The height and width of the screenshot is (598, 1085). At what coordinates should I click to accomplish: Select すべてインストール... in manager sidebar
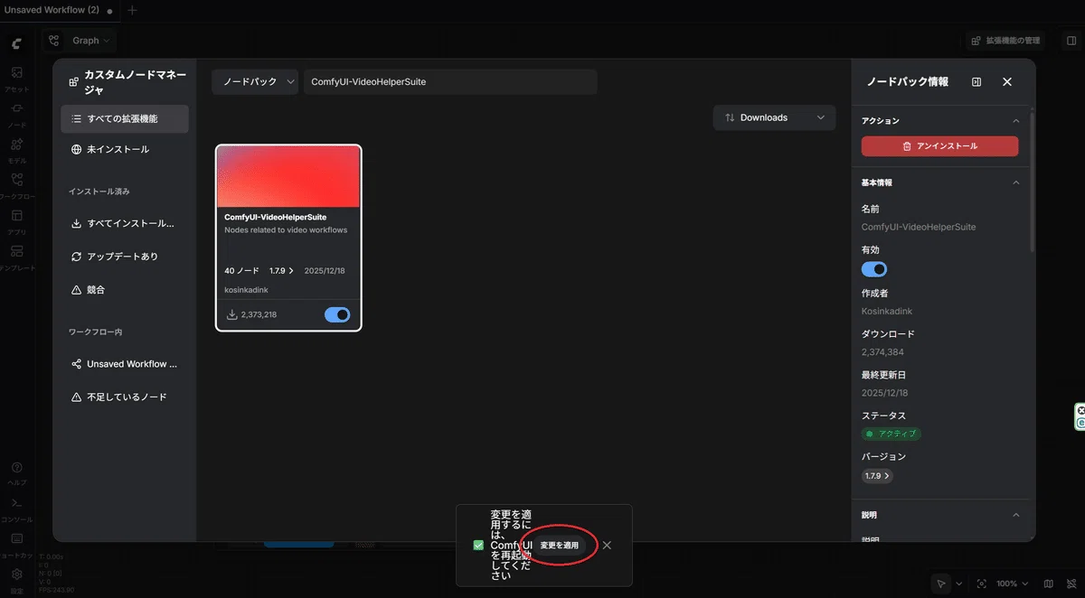click(x=125, y=223)
